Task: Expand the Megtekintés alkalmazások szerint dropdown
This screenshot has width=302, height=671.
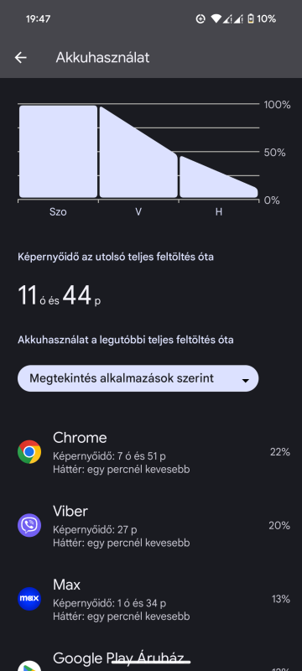Action: (x=138, y=378)
